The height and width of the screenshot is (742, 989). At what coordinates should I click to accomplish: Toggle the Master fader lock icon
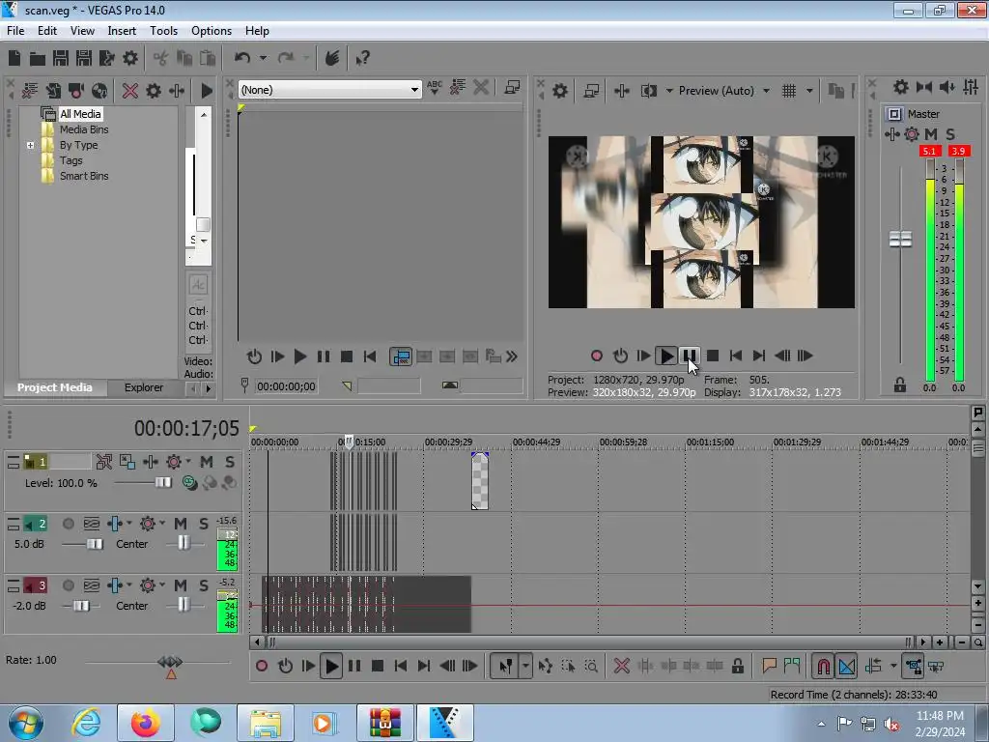900,385
